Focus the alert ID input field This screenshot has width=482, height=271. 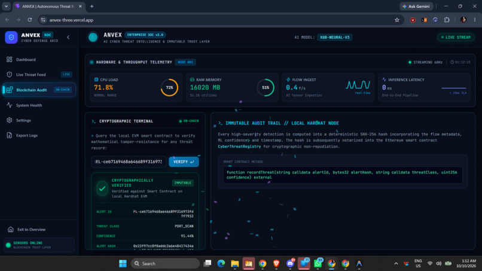click(x=129, y=162)
